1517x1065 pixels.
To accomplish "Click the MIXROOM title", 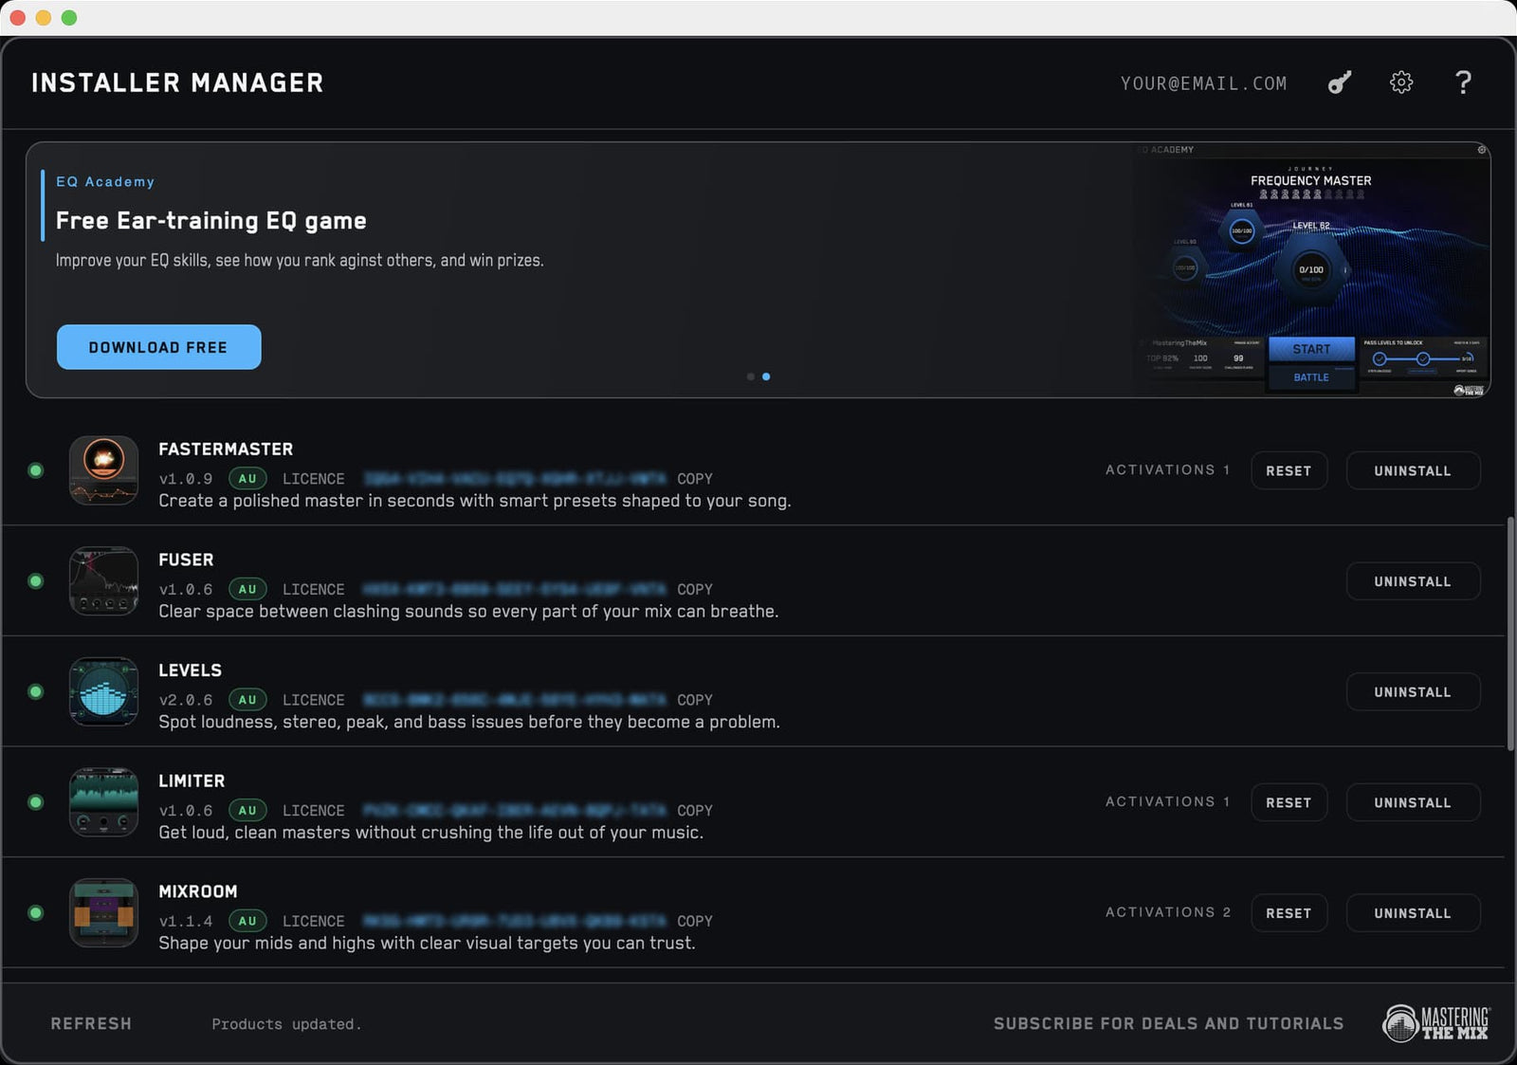I will point(198,891).
